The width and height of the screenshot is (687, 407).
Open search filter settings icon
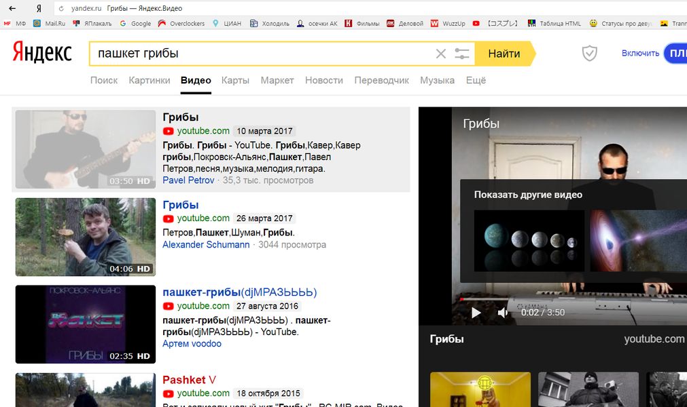click(462, 54)
